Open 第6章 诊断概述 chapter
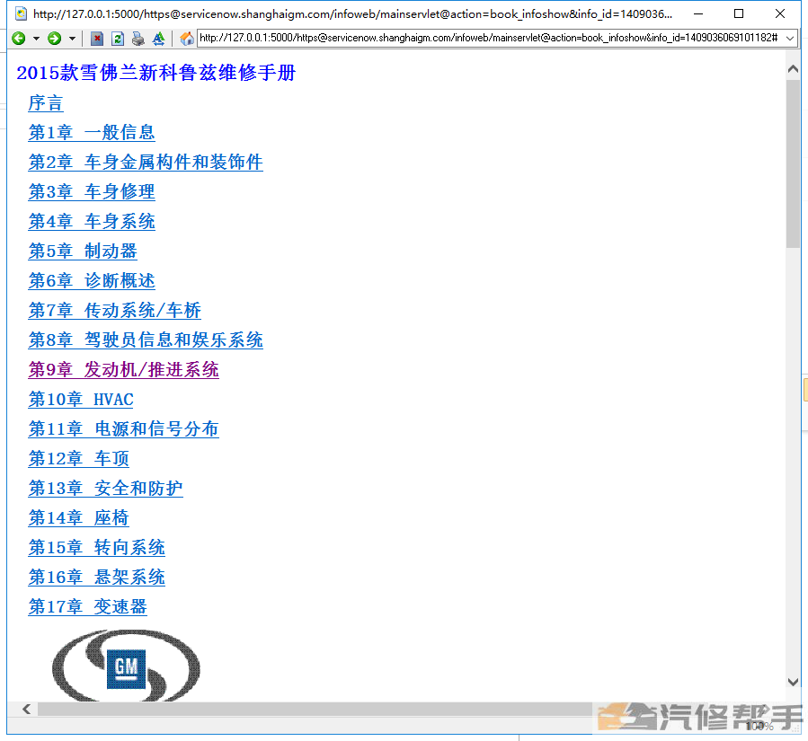 92,280
